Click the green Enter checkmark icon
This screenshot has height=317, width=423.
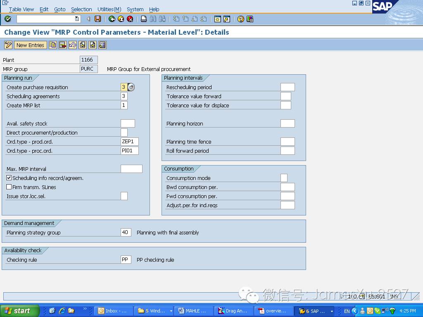point(8,19)
